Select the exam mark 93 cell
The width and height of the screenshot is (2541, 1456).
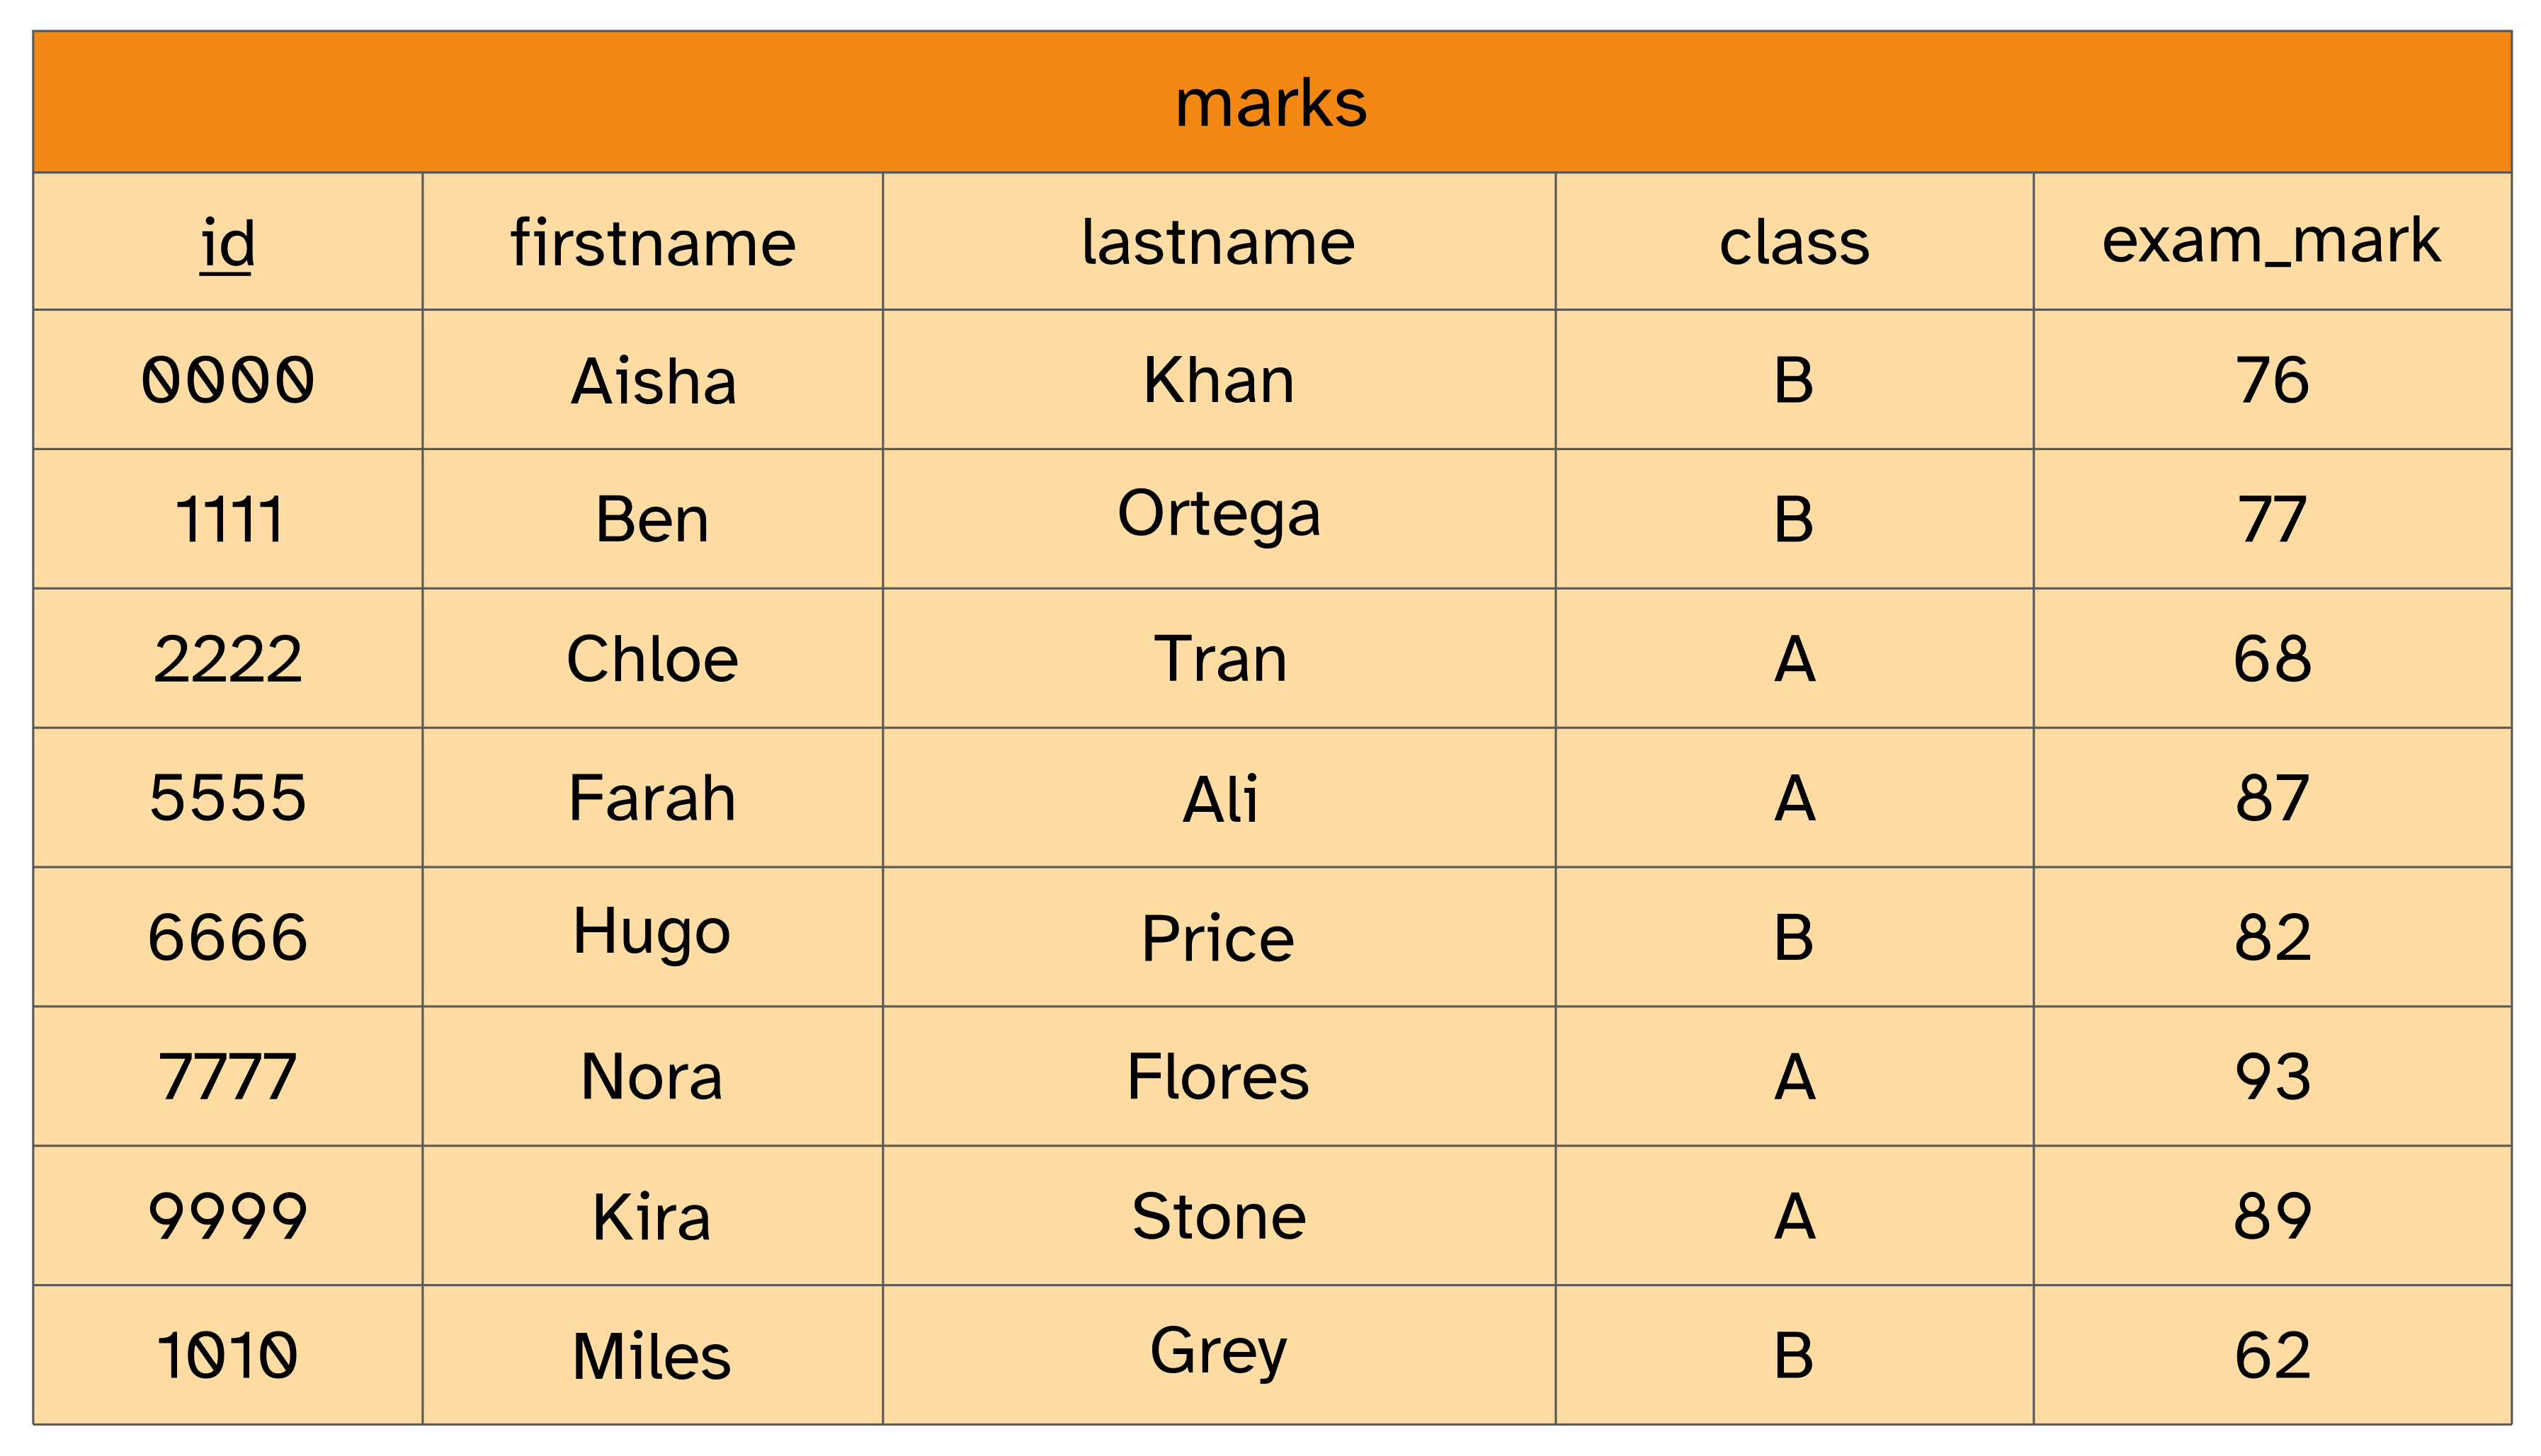coord(2272,1077)
